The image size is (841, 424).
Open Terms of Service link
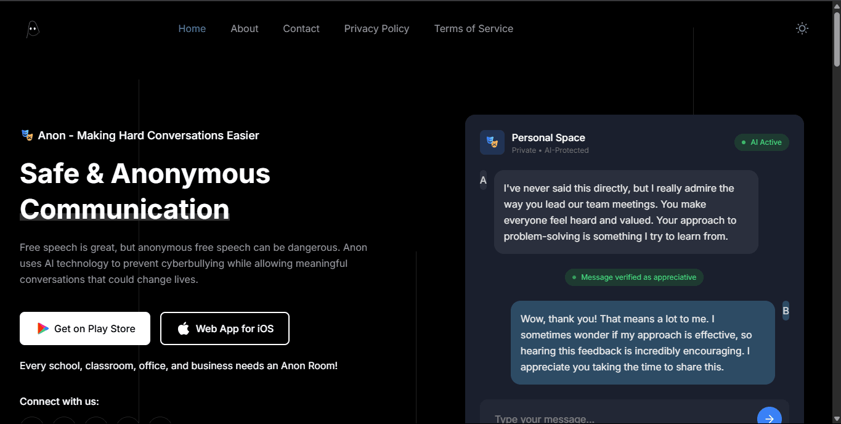click(474, 28)
